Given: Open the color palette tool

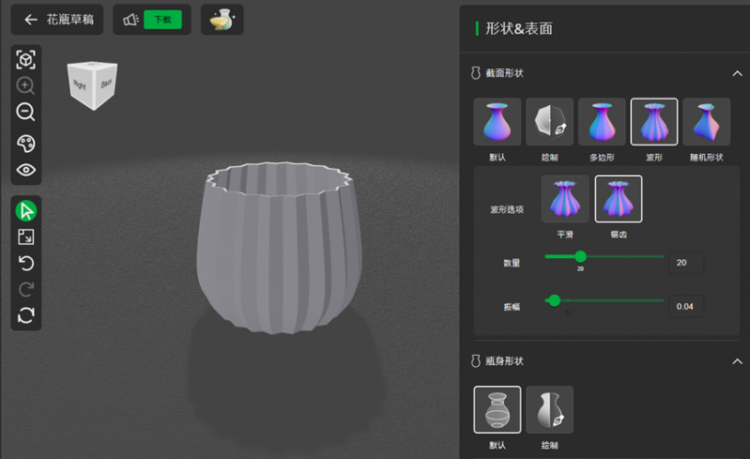Looking at the screenshot, I should (x=26, y=143).
